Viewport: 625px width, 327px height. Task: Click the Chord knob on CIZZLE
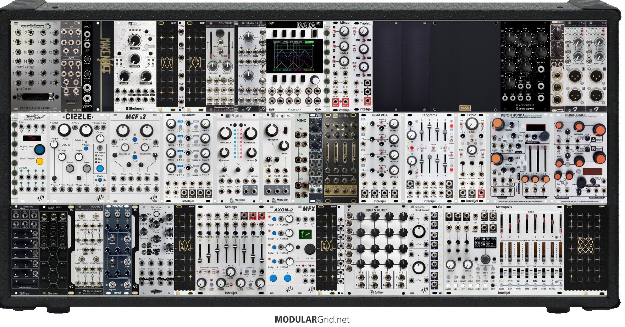click(100, 138)
